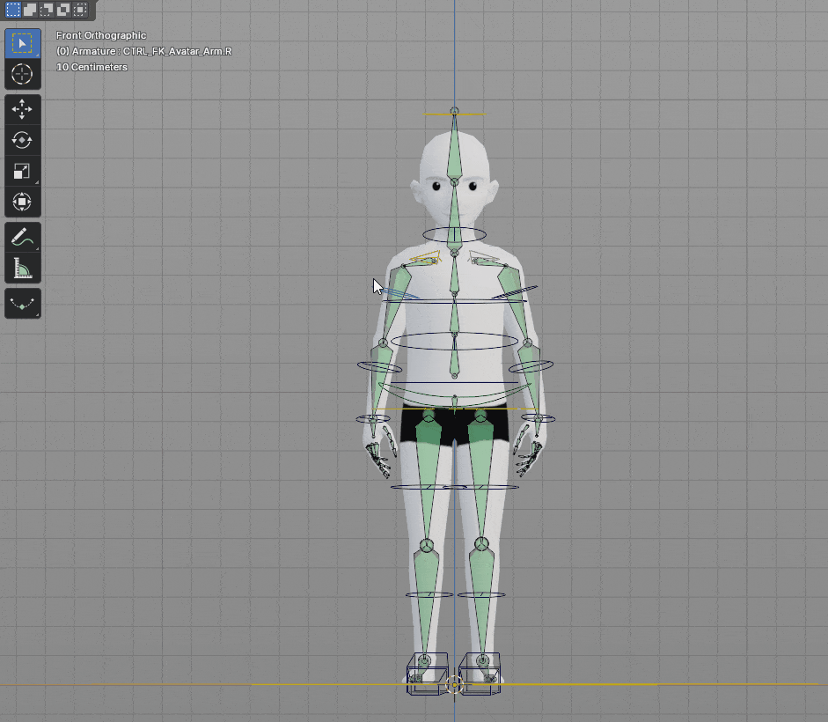
Task: Click the 3D cursor between the feet
Action: click(x=454, y=684)
